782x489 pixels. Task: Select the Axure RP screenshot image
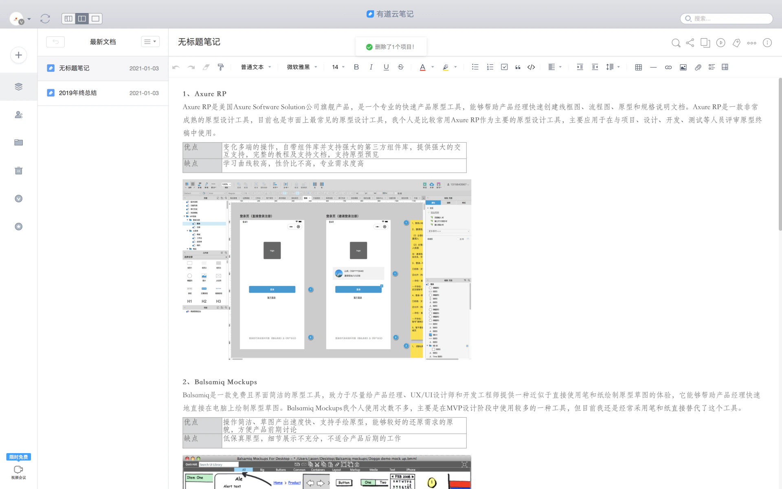[x=327, y=270]
